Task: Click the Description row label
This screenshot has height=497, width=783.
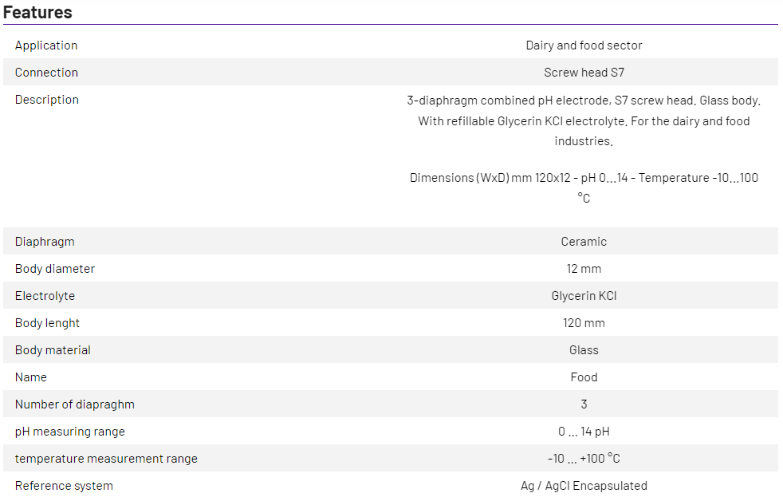Action: click(47, 100)
